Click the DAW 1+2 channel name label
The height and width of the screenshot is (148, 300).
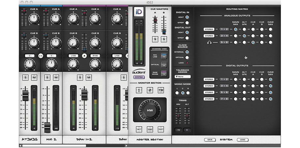[84, 139]
